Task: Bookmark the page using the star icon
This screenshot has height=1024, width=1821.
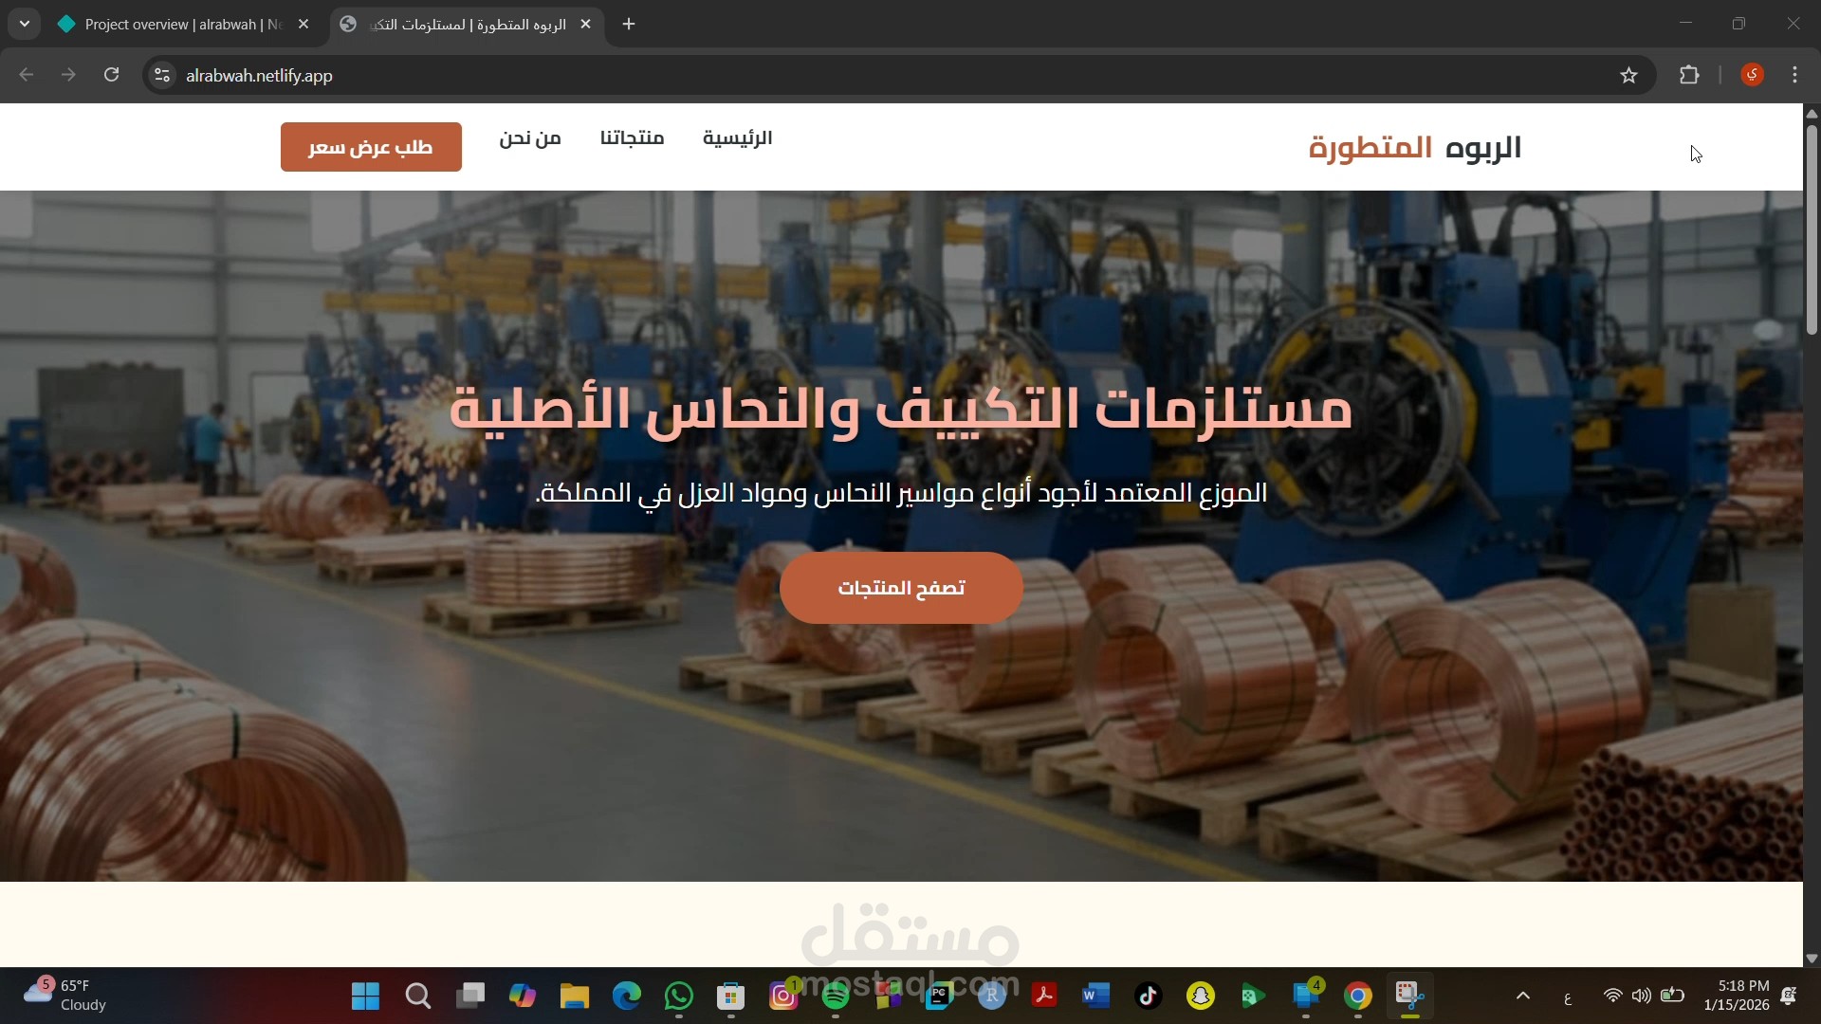Action: 1629,75
